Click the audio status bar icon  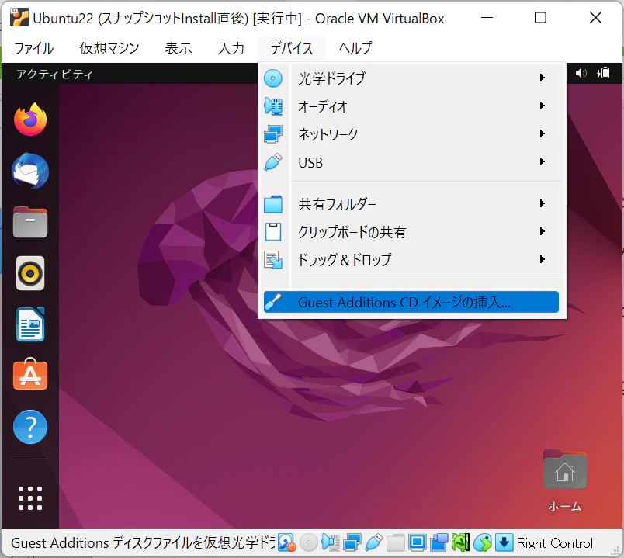[x=331, y=542]
